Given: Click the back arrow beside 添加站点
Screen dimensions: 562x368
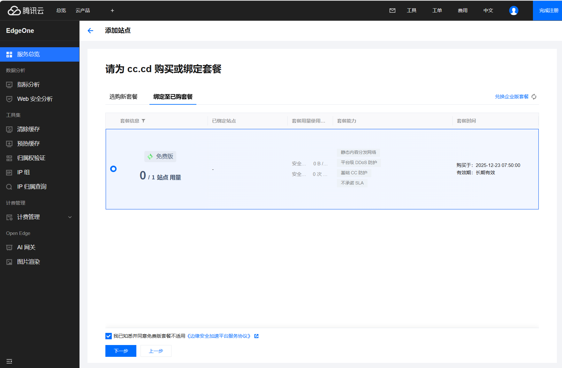Looking at the screenshot, I should 90,31.
